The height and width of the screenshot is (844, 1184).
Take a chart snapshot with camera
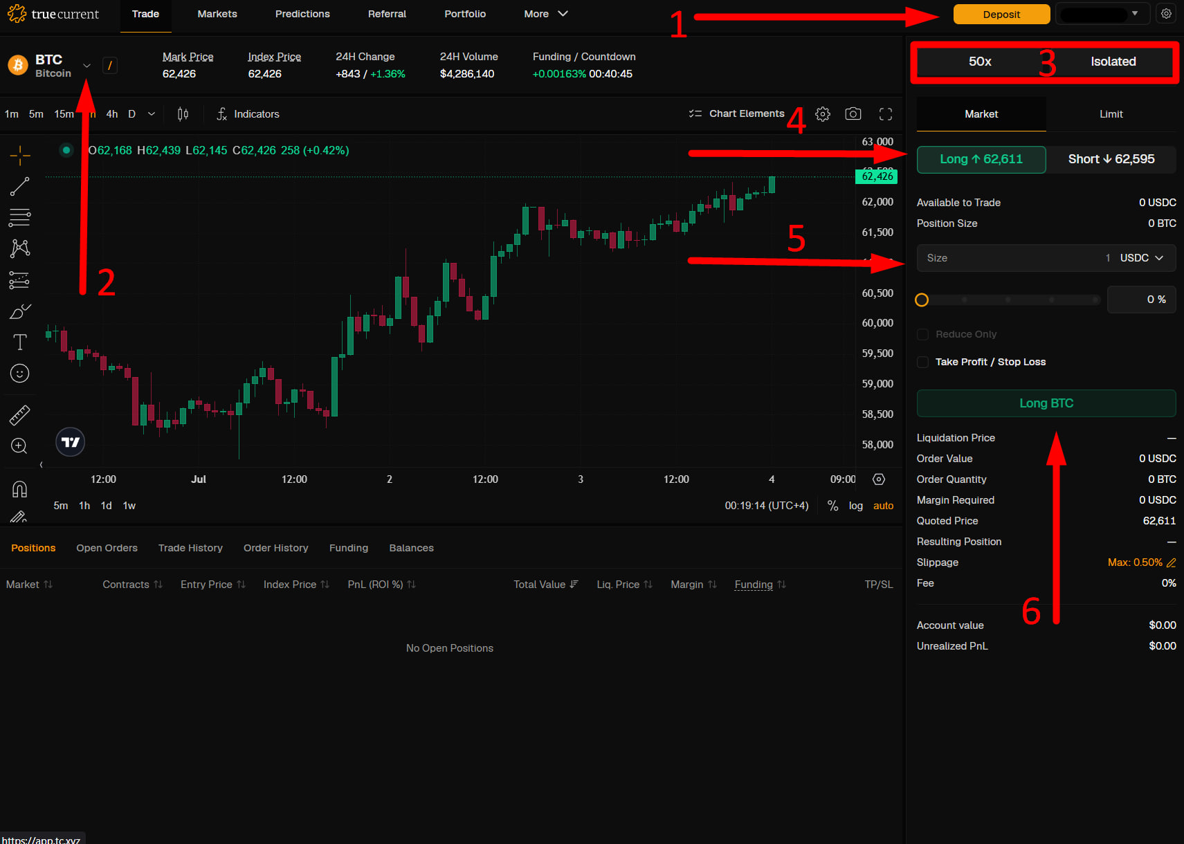click(853, 114)
